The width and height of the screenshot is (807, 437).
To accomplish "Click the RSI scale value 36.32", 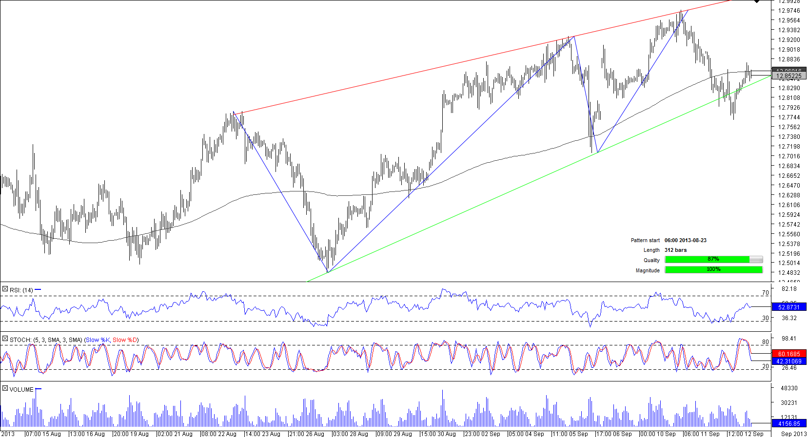I will pos(789,318).
